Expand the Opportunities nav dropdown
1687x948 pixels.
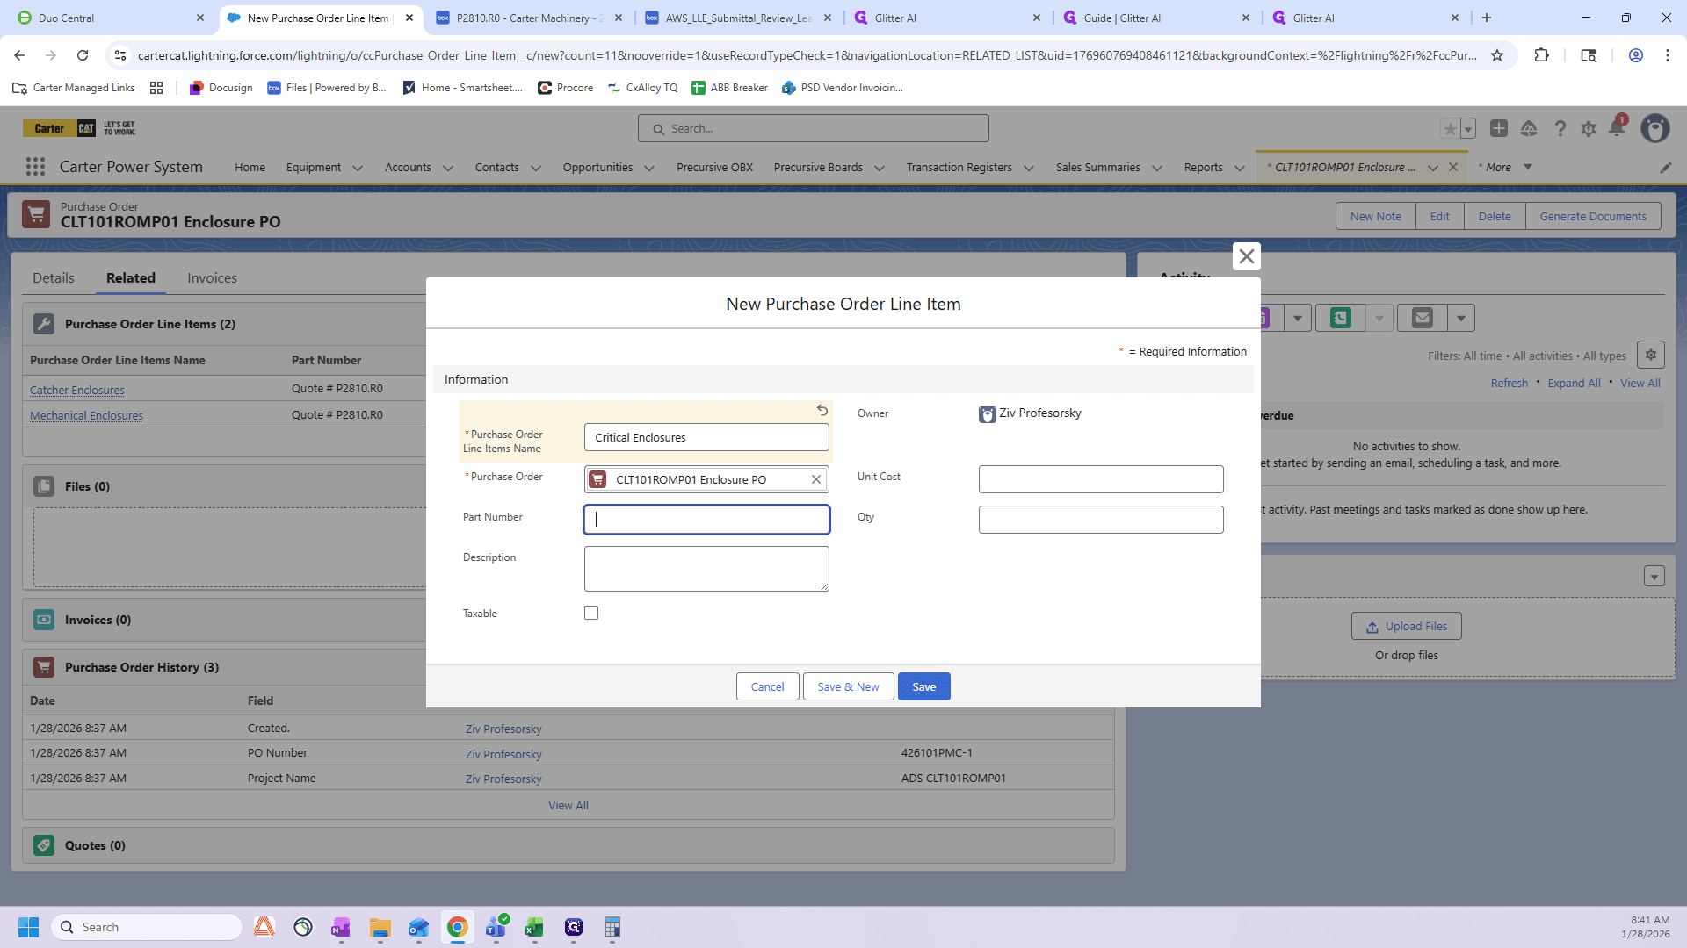[649, 168]
